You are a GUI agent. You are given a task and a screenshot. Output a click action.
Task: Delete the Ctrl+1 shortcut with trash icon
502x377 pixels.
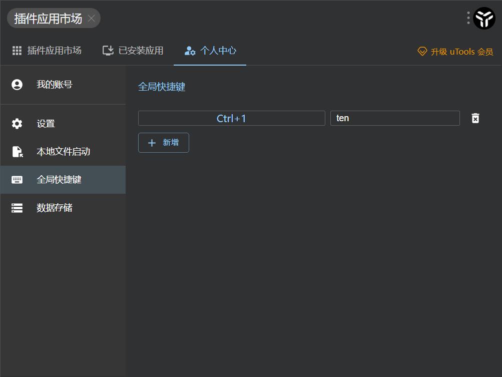click(x=475, y=118)
